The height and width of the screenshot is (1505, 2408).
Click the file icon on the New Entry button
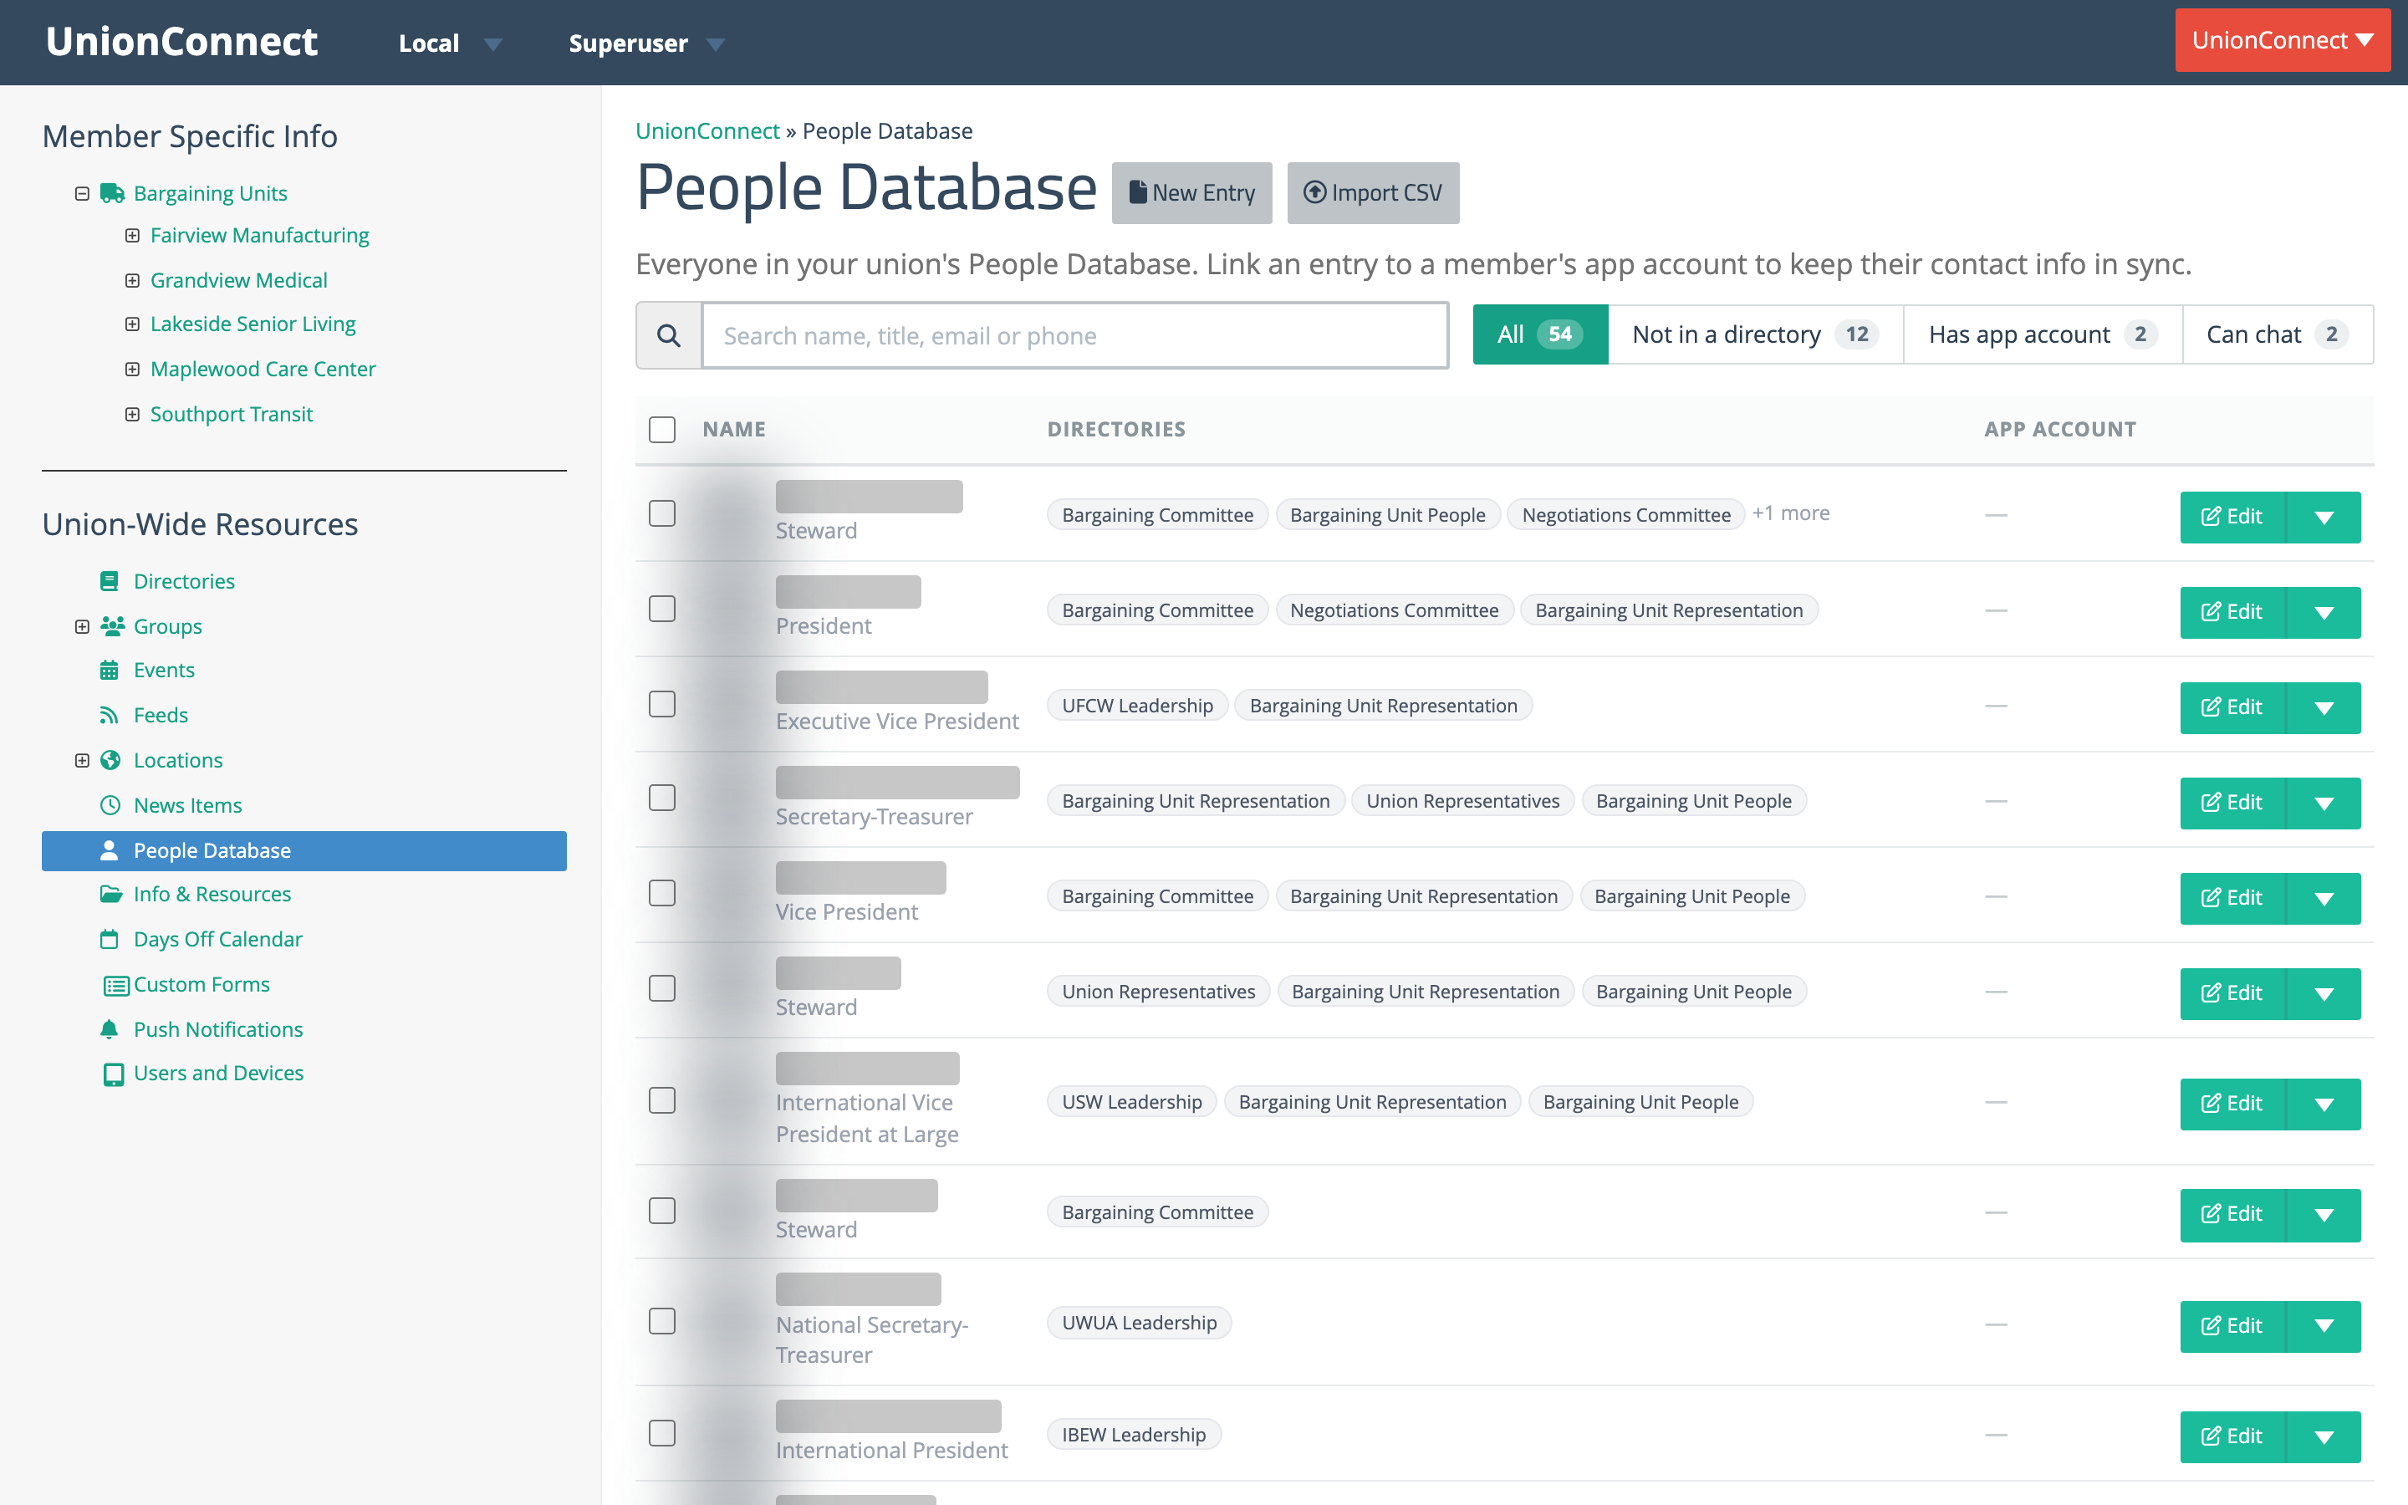pos(1137,192)
